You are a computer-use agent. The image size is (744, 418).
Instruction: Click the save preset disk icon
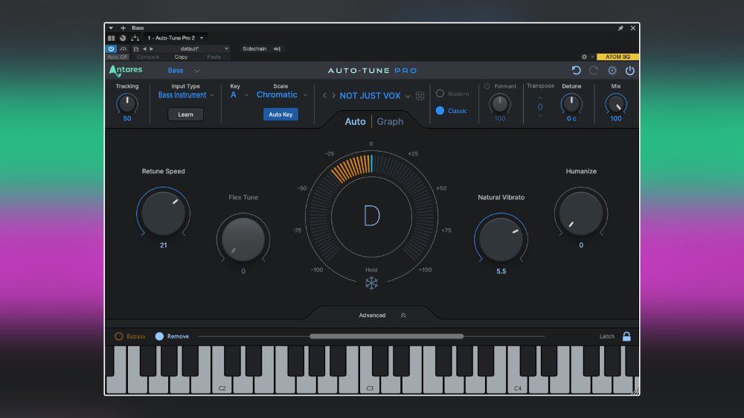135,49
